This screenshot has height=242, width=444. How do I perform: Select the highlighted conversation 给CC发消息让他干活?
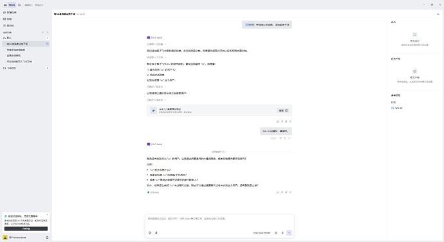point(26,44)
